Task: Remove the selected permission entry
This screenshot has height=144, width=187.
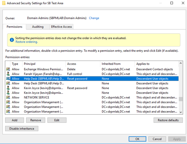Action: point(36,120)
